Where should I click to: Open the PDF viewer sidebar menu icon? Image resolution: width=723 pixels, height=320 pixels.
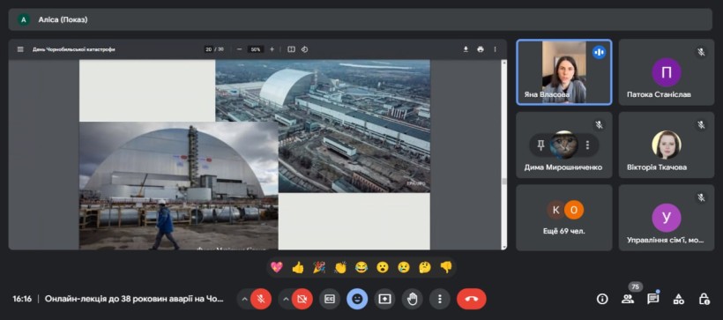click(x=20, y=49)
